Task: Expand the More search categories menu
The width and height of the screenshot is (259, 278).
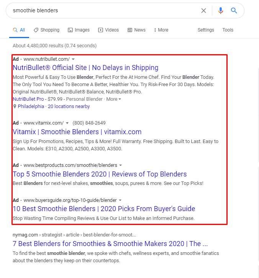Action: click(x=161, y=30)
